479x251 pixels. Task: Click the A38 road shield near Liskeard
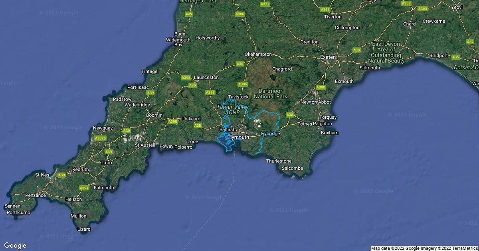198,125
